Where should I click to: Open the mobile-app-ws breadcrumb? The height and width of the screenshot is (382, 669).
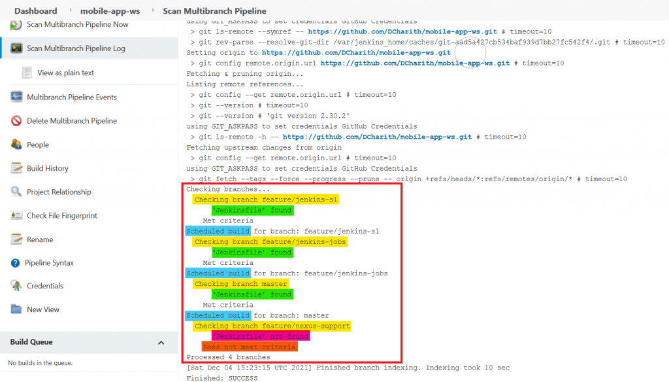pos(110,11)
